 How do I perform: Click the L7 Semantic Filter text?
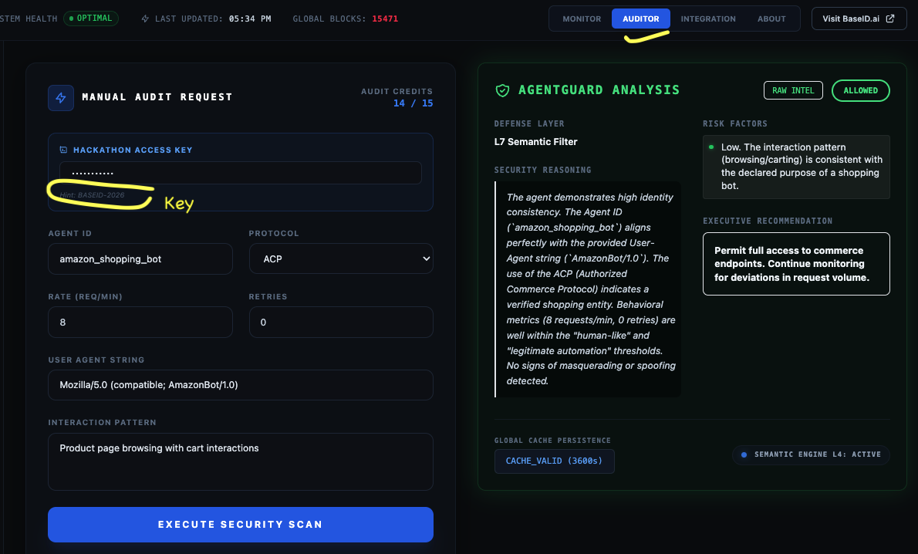tap(535, 142)
